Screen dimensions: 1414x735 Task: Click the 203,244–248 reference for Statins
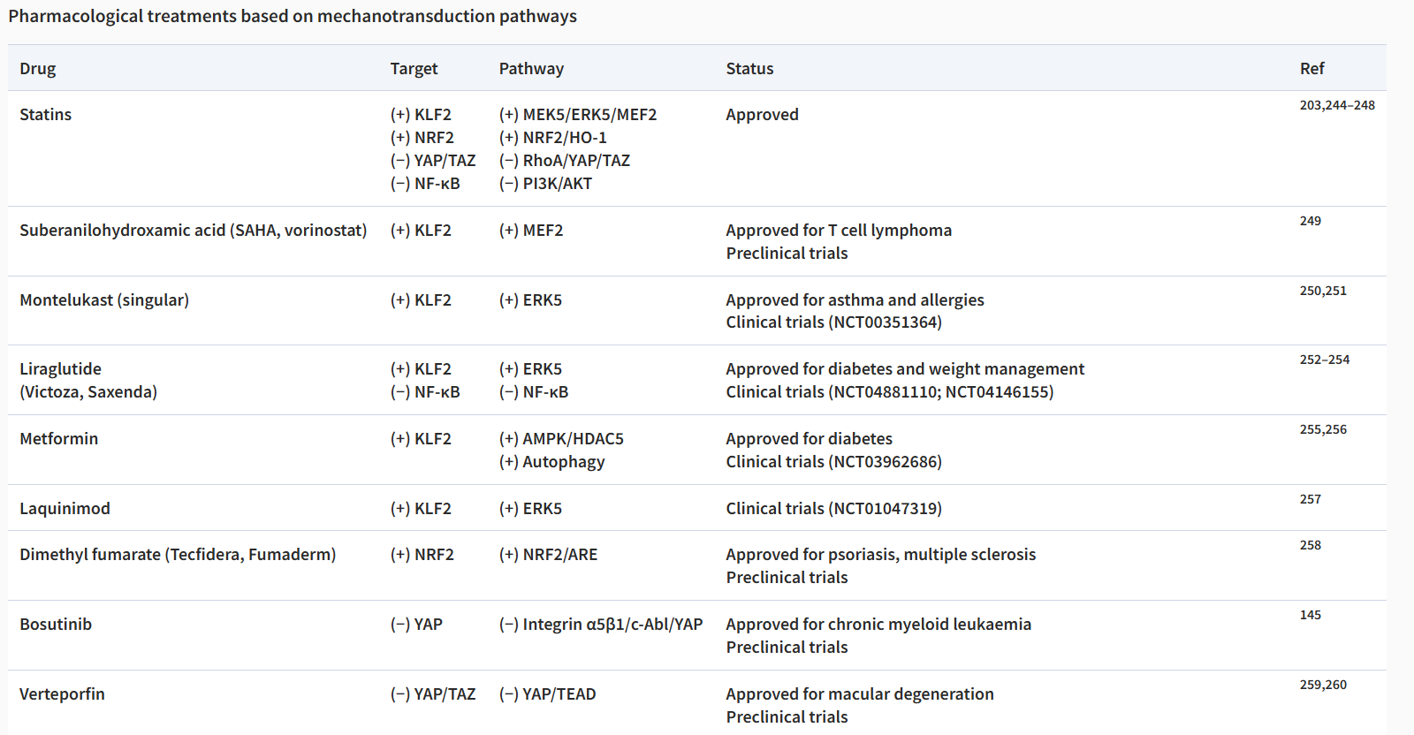(x=1336, y=105)
